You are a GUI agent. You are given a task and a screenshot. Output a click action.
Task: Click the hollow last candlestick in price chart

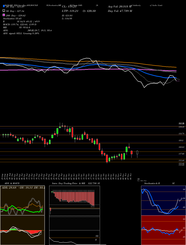(137, 154)
